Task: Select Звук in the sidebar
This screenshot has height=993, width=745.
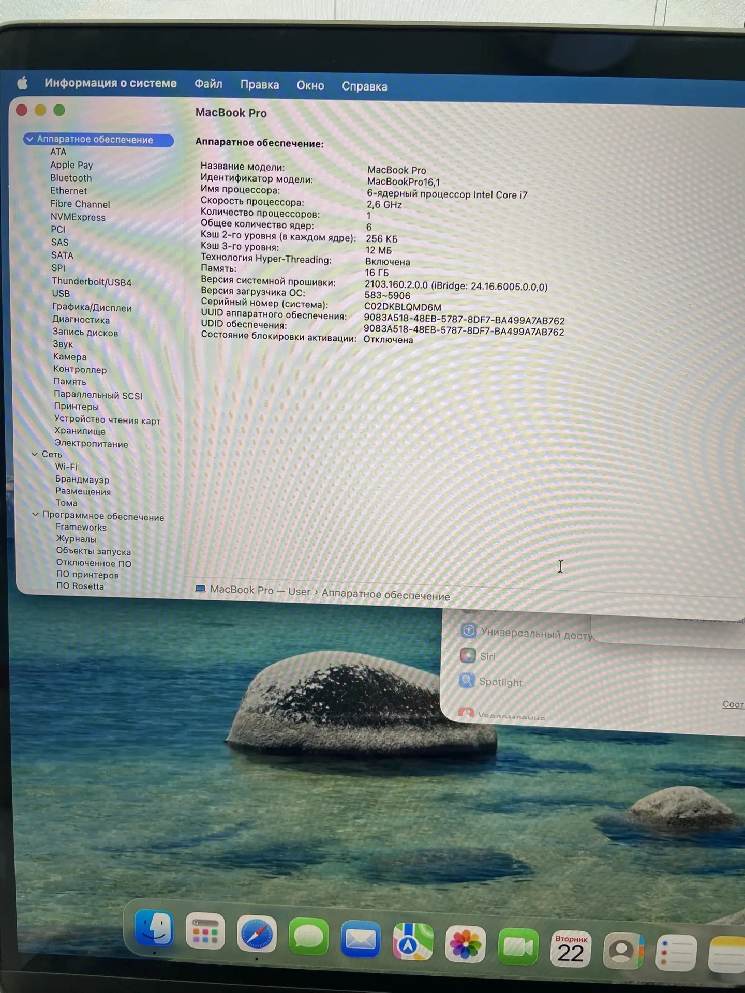Action: (x=63, y=344)
